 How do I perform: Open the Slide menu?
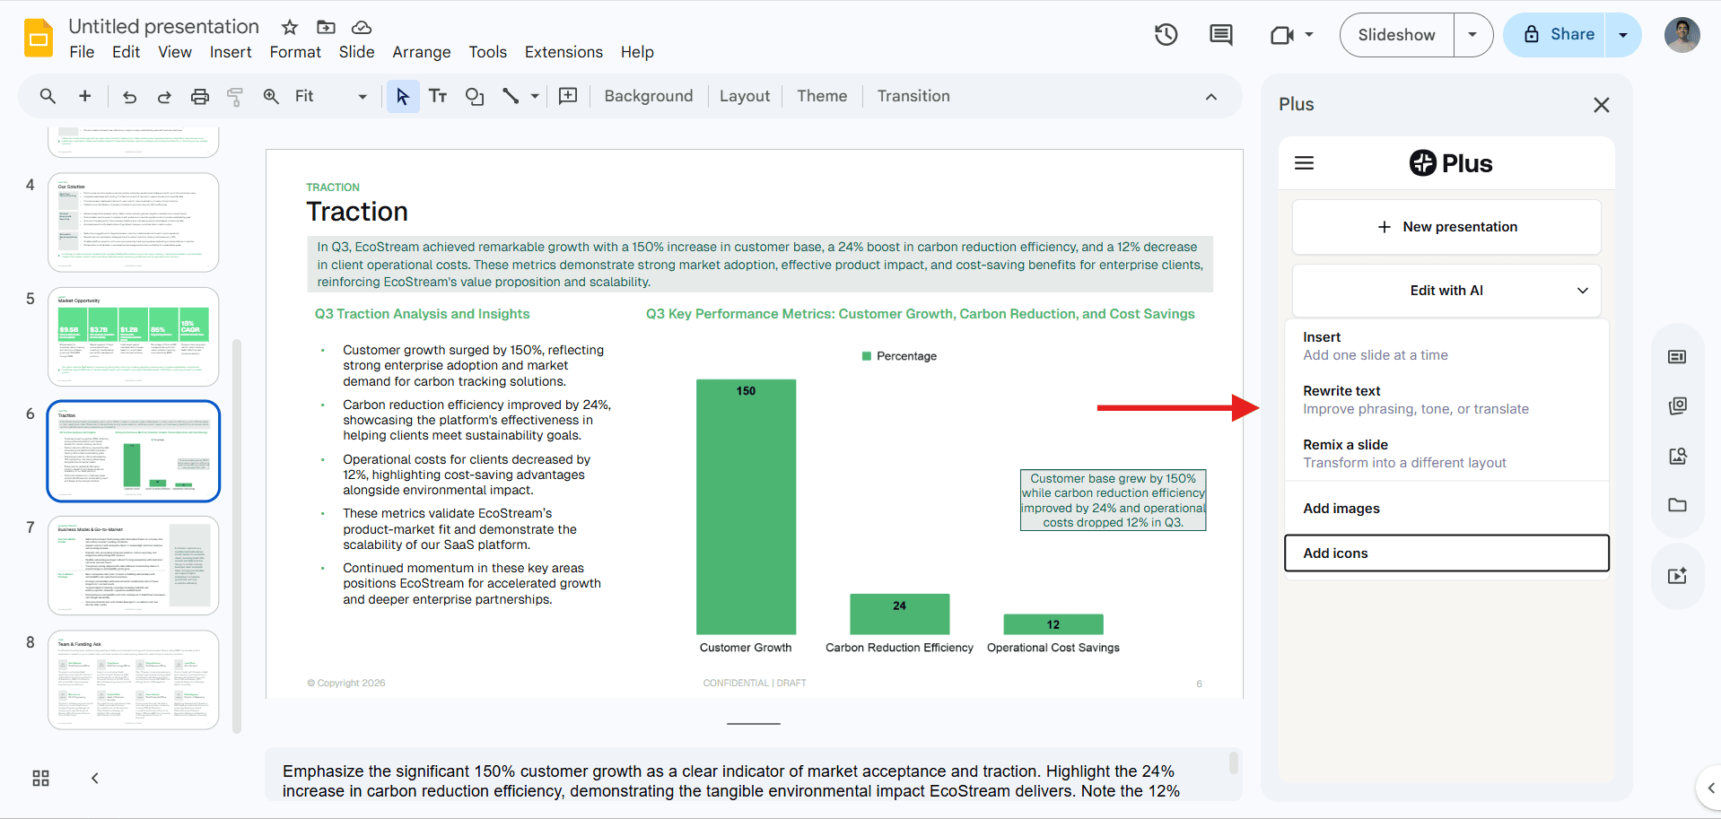coord(356,52)
